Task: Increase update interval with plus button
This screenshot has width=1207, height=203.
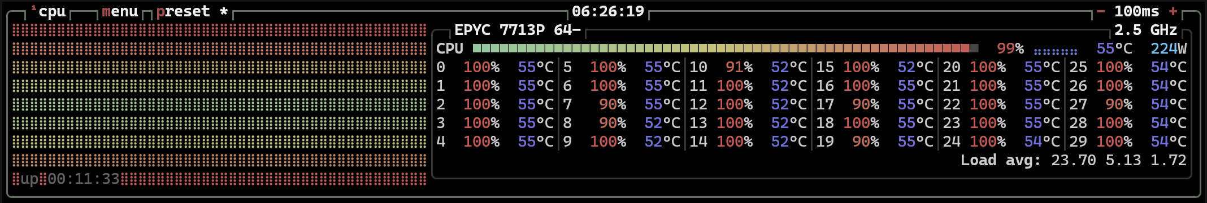Action: (x=1173, y=11)
